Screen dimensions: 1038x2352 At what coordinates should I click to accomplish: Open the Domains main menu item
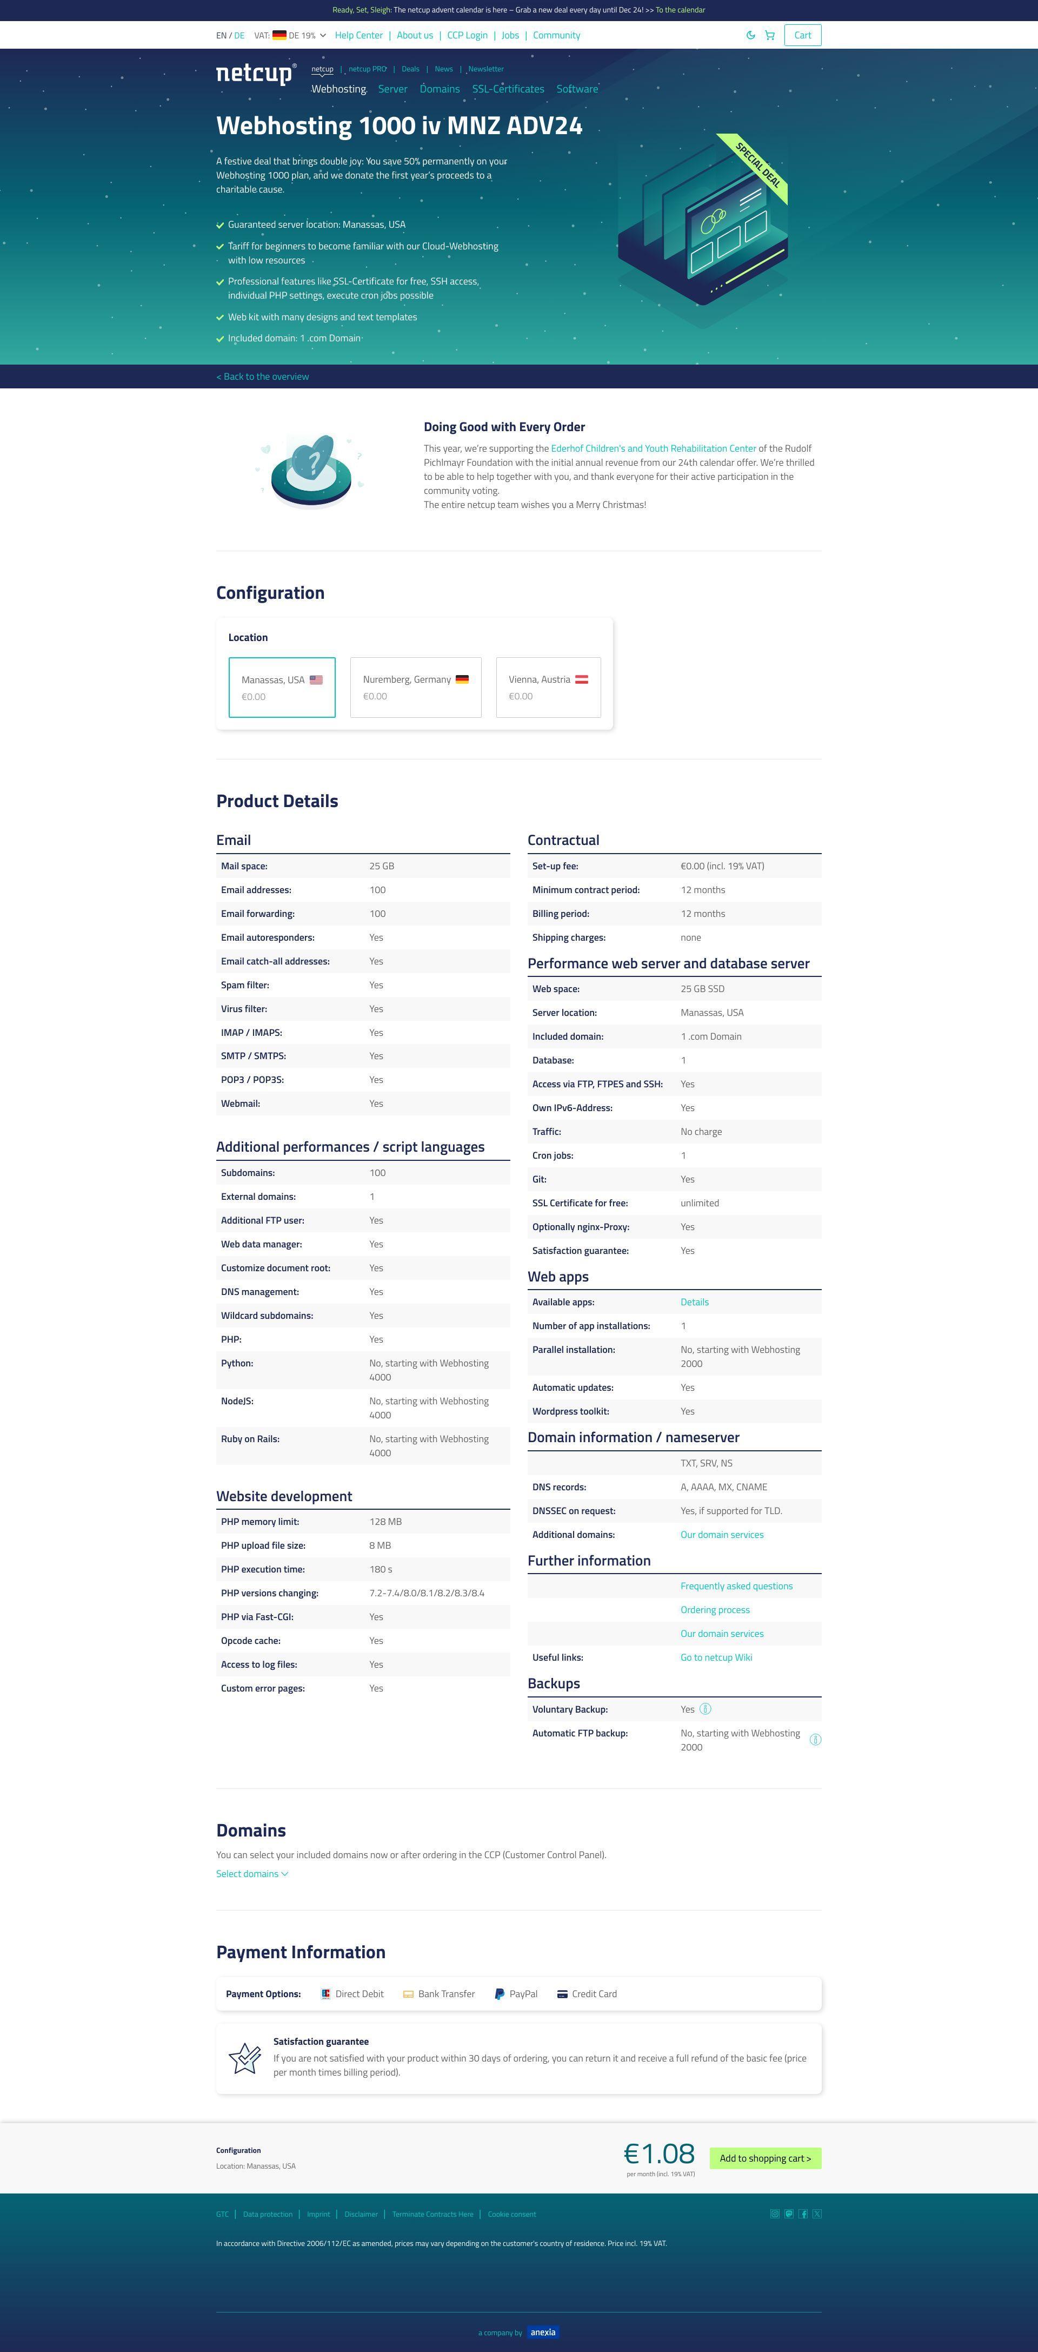click(x=440, y=89)
